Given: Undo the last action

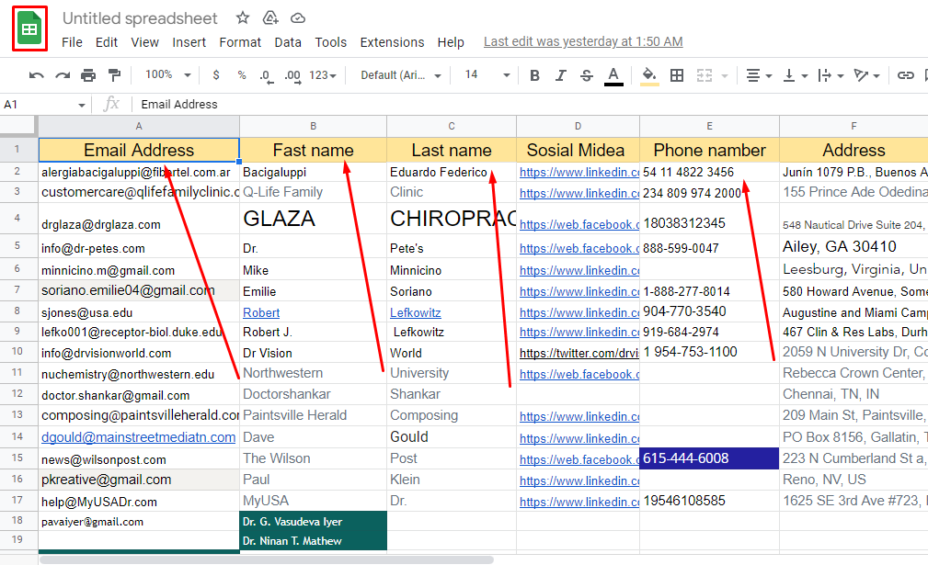Looking at the screenshot, I should (36, 75).
